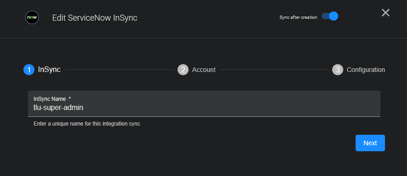
Task: Click the required asterisk beside InSync Name
Action: pyautogui.click(x=70, y=98)
